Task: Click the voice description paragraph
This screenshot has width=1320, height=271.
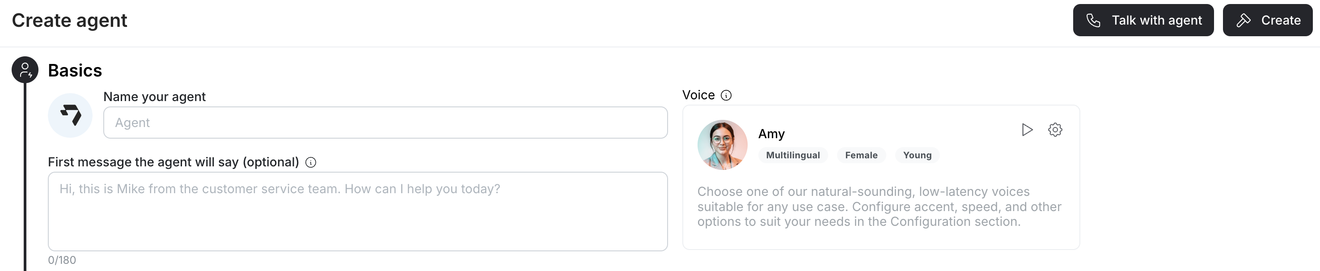Action: click(879, 207)
